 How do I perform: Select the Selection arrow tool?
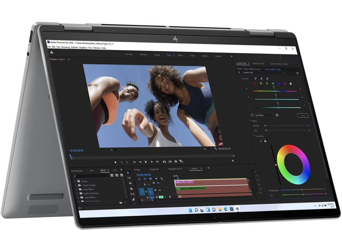click(128, 173)
